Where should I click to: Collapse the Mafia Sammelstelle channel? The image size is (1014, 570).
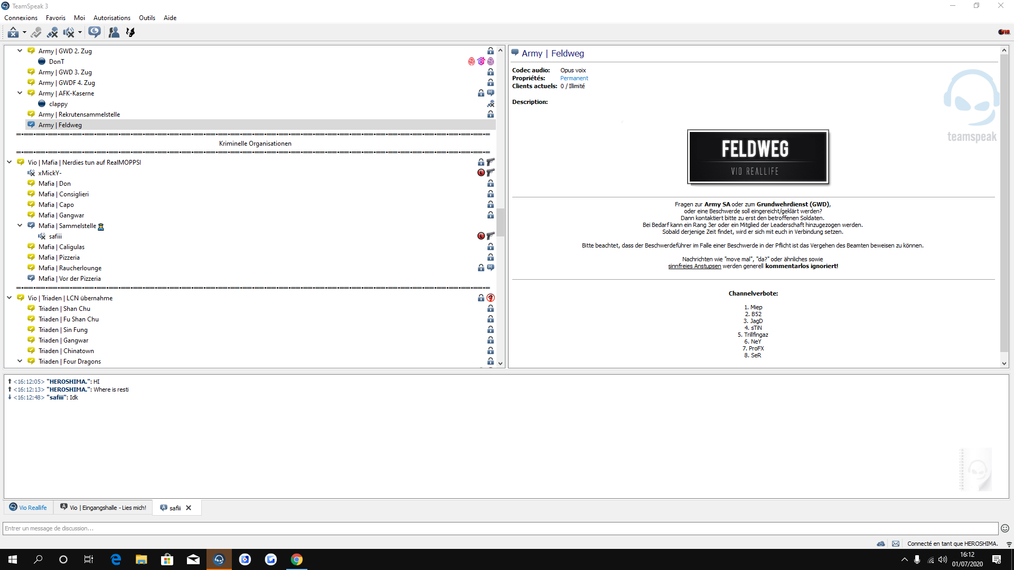(x=20, y=225)
